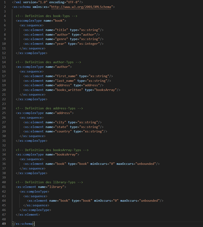203x227 pixels.
Task: Click the "library" element name value
Action: click(x=55, y=187)
